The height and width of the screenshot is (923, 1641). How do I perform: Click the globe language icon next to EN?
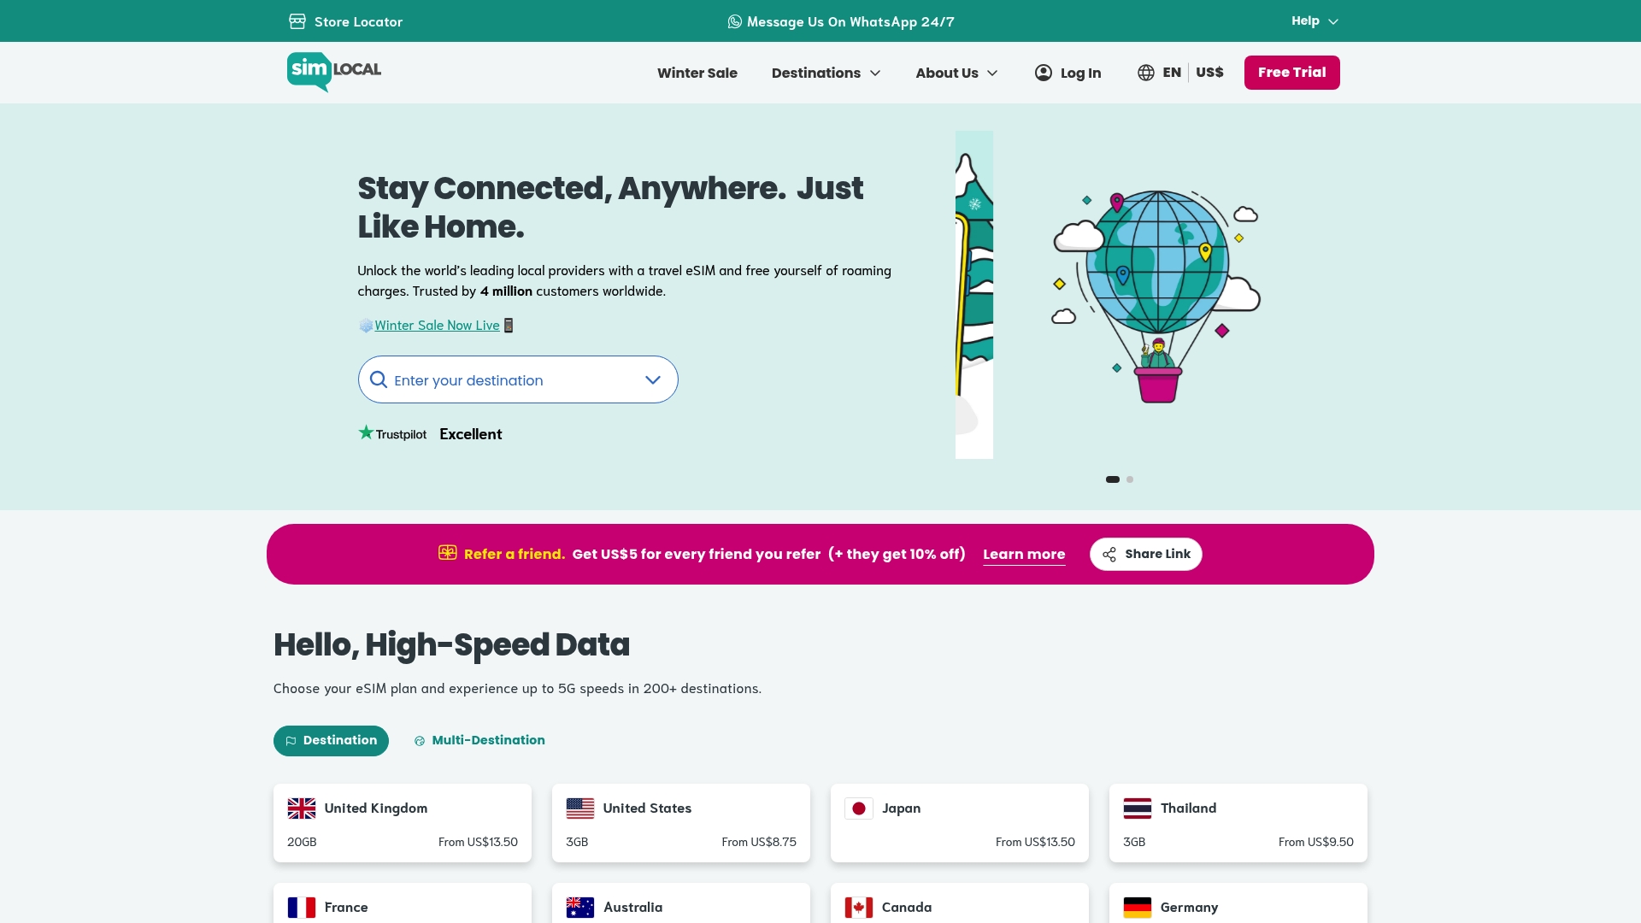1146,73
